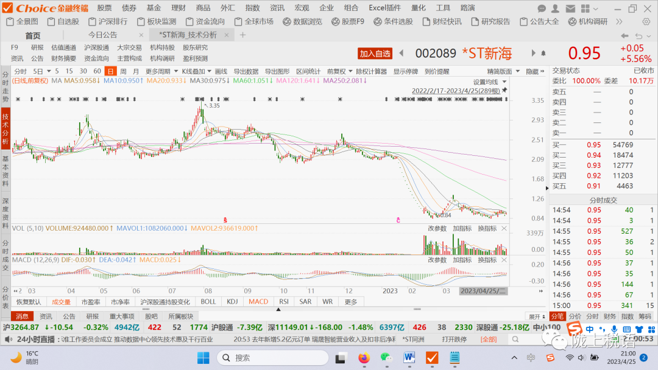Close the VOL indicator panel
Viewport: 658px width, 370px height.
(x=504, y=228)
